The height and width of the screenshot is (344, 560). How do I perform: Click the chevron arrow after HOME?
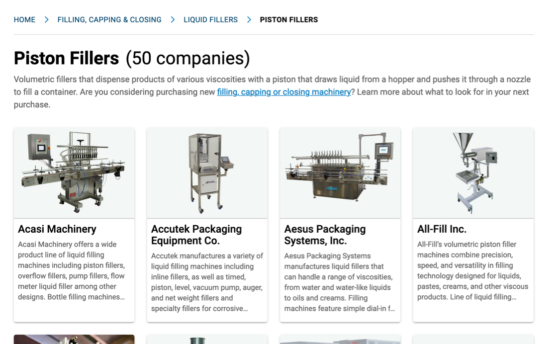(x=46, y=20)
